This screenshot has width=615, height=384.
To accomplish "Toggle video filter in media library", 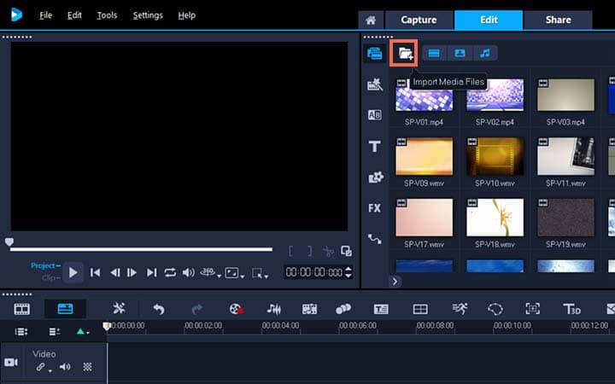I will click(x=434, y=54).
